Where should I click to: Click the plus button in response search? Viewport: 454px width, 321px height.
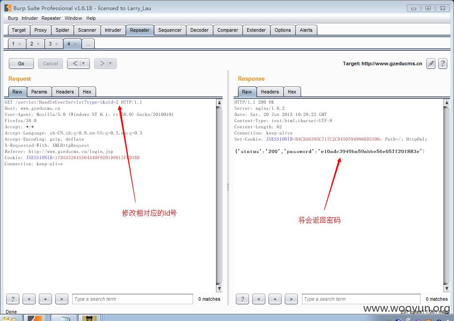(275, 299)
